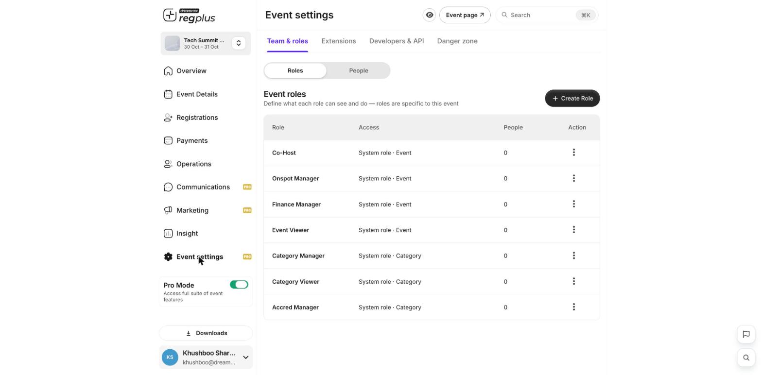Open action menu for Accred Manager
Viewport: 762px width, 375px height.
coord(574,307)
